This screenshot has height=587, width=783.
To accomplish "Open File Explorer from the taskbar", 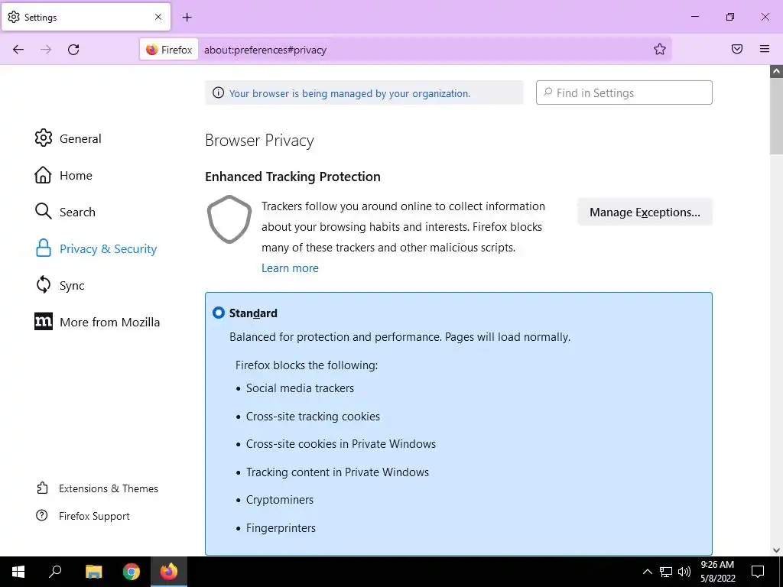I will [x=93, y=572].
